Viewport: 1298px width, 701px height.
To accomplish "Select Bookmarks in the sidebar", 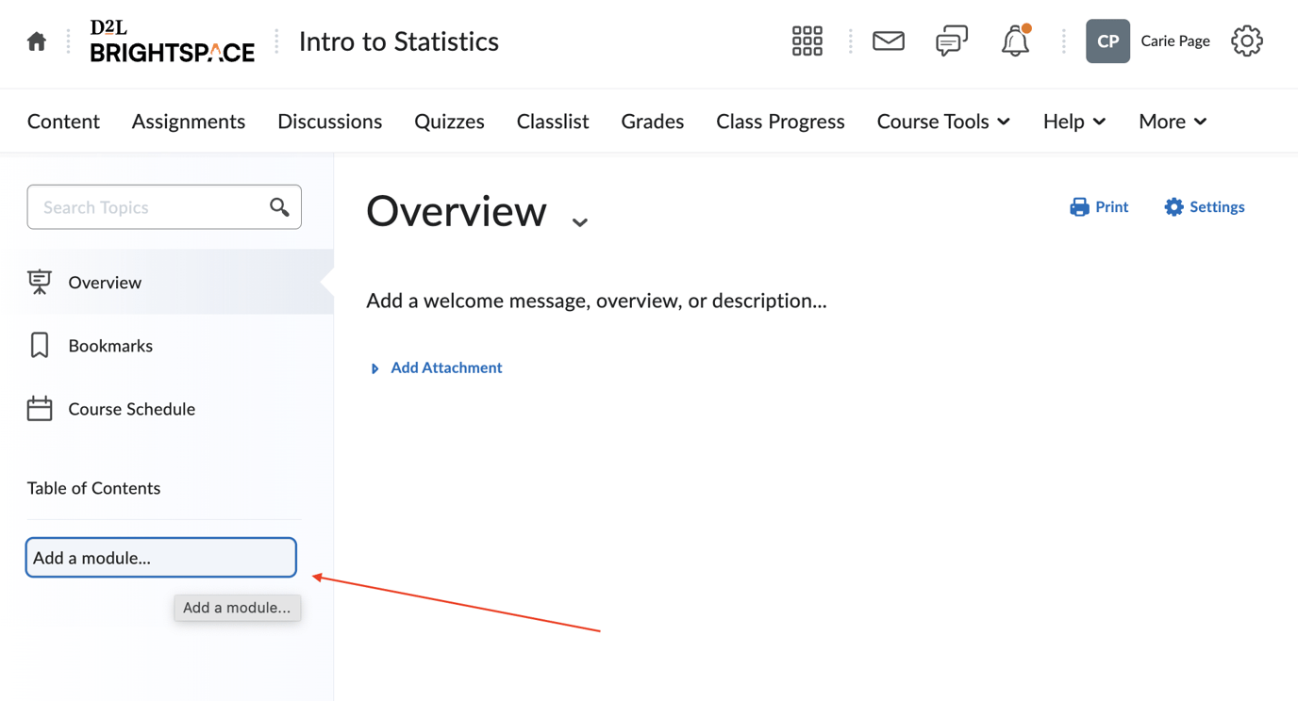I will coord(109,346).
